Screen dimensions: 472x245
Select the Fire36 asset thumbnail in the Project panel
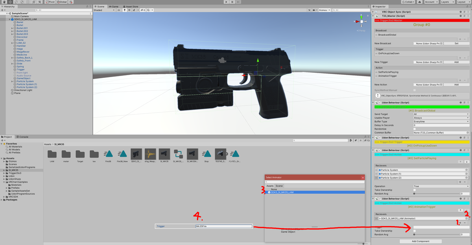(x=108, y=155)
